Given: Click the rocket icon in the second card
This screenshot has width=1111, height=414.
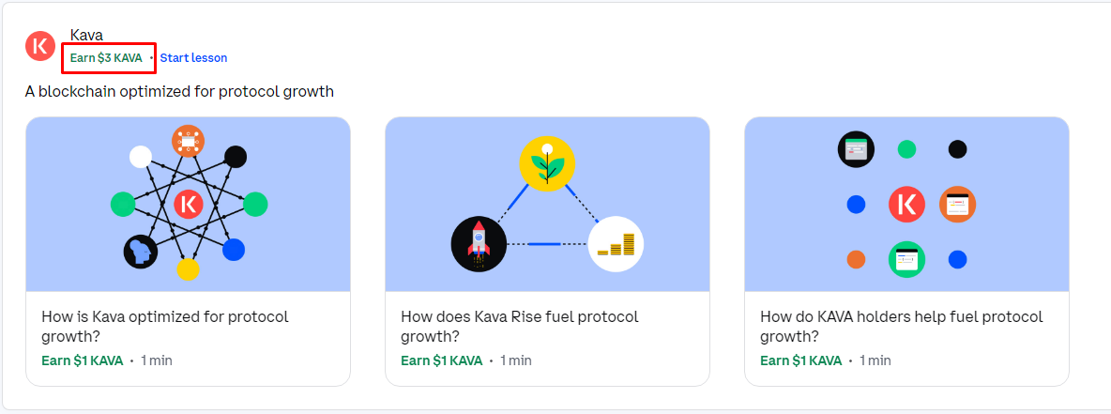Looking at the screenshot, I should 479,245.
